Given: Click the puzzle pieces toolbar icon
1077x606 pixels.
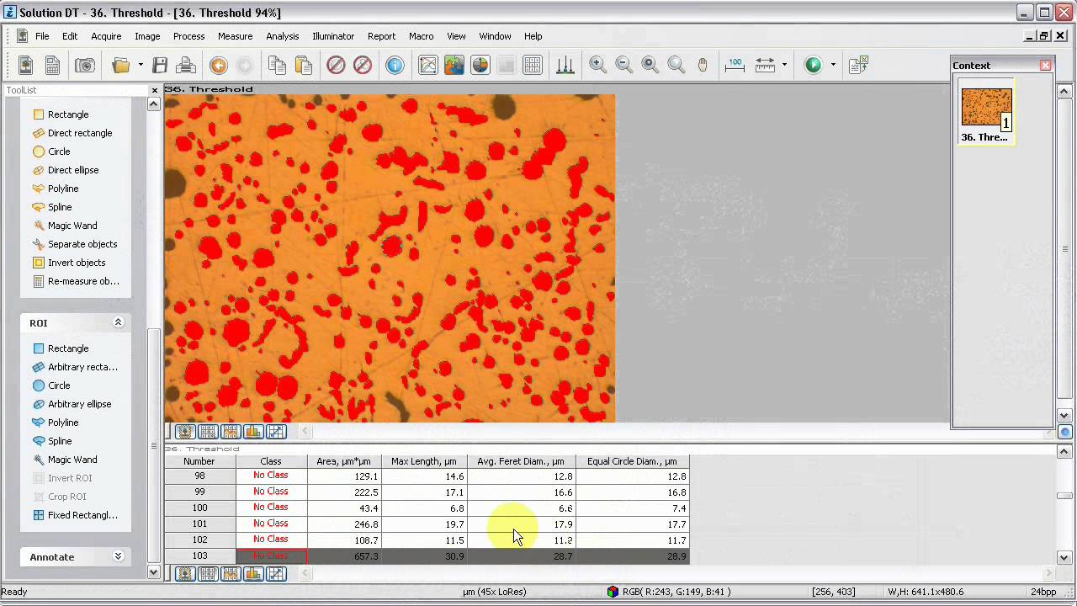Looking at the screenshot, I should (454, 65).
